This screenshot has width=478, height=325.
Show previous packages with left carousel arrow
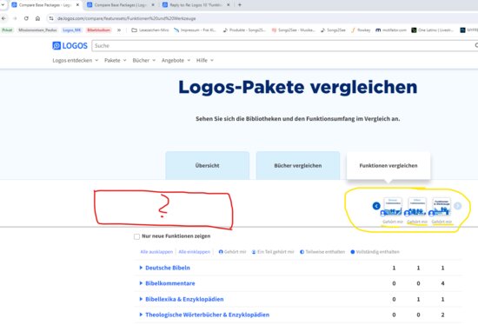(376, 206)
